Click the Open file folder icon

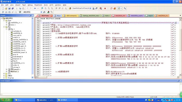click(6, 9)
